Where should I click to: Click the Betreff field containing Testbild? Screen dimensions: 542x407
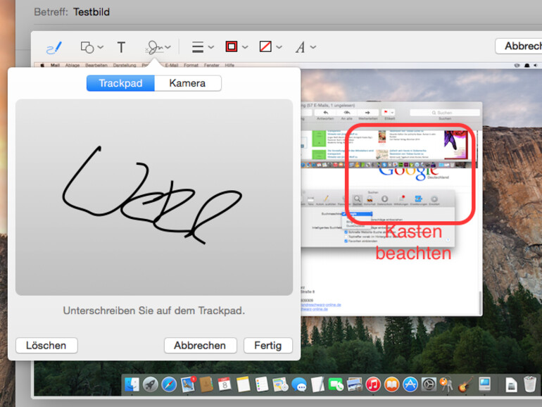tap(92, 12)
